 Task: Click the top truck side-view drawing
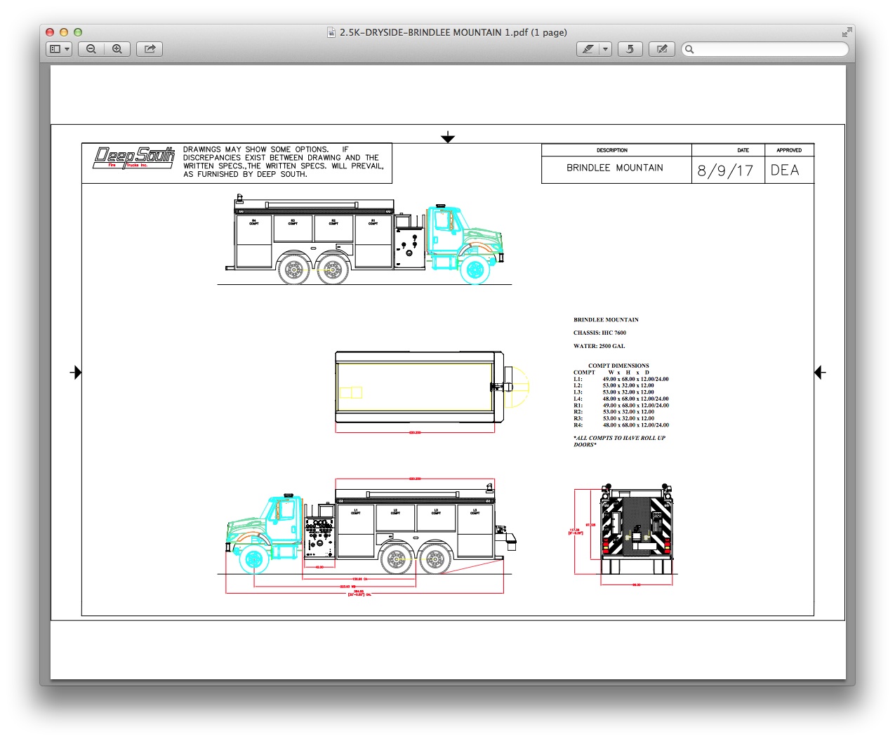[x=365, y=240]
